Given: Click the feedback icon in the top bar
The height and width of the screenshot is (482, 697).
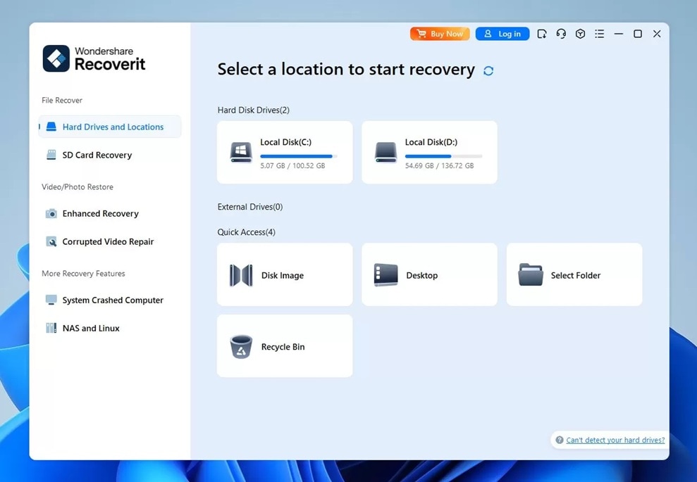Looking at the screenshot, I should click(541, 33).
